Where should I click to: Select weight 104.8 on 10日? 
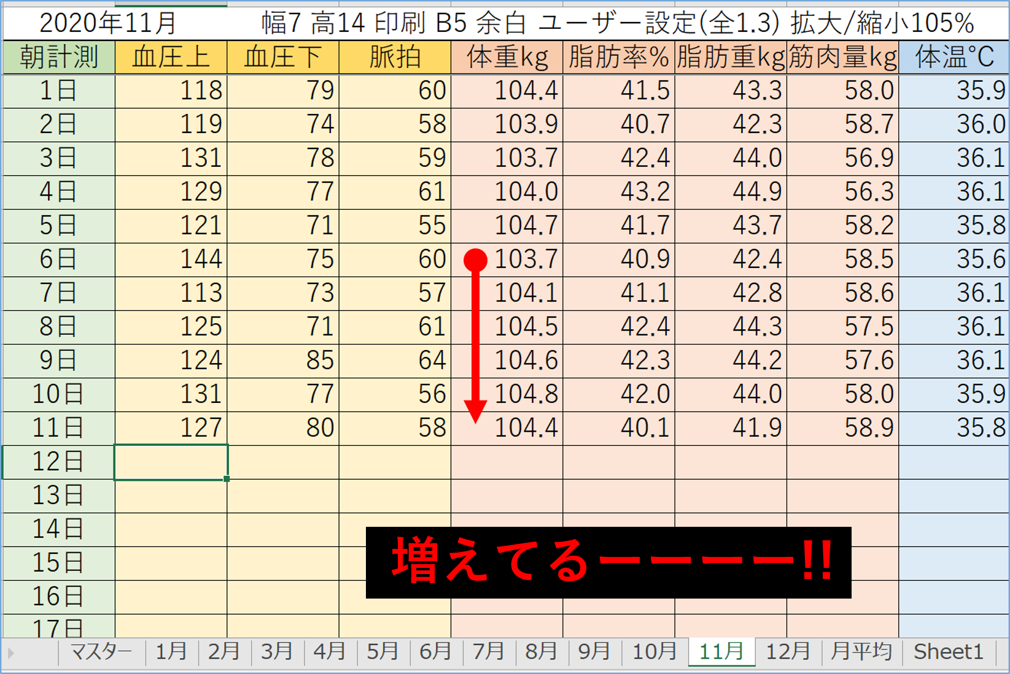click(507, 394)
